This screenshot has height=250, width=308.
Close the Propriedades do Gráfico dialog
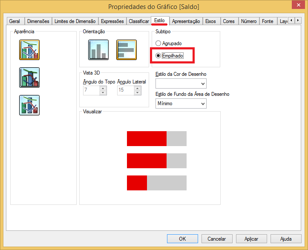(x=298, y=5)
